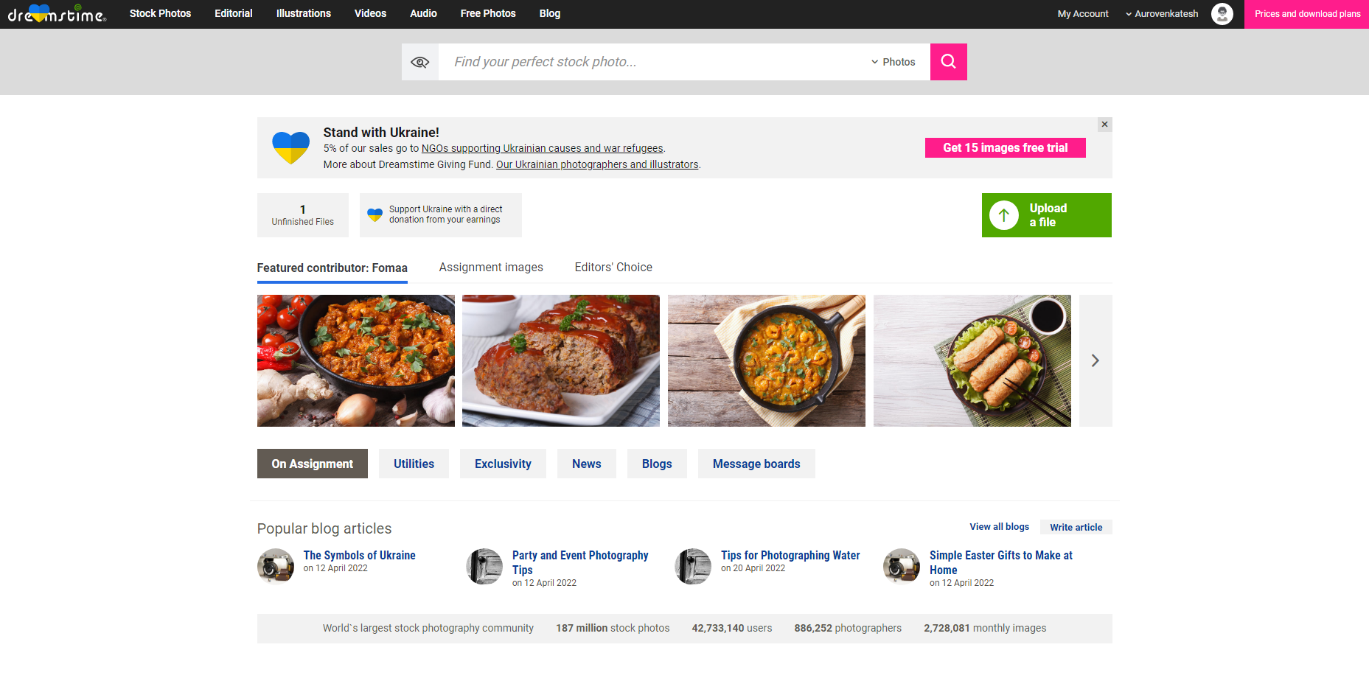Click Write article button
Image resolution: width=1369 pixels, height=681 pixels.
[1076, 527]
